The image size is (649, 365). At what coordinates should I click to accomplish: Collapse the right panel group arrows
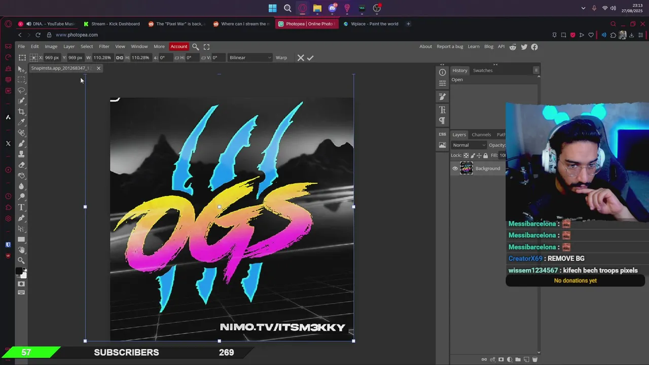point(495,64)
